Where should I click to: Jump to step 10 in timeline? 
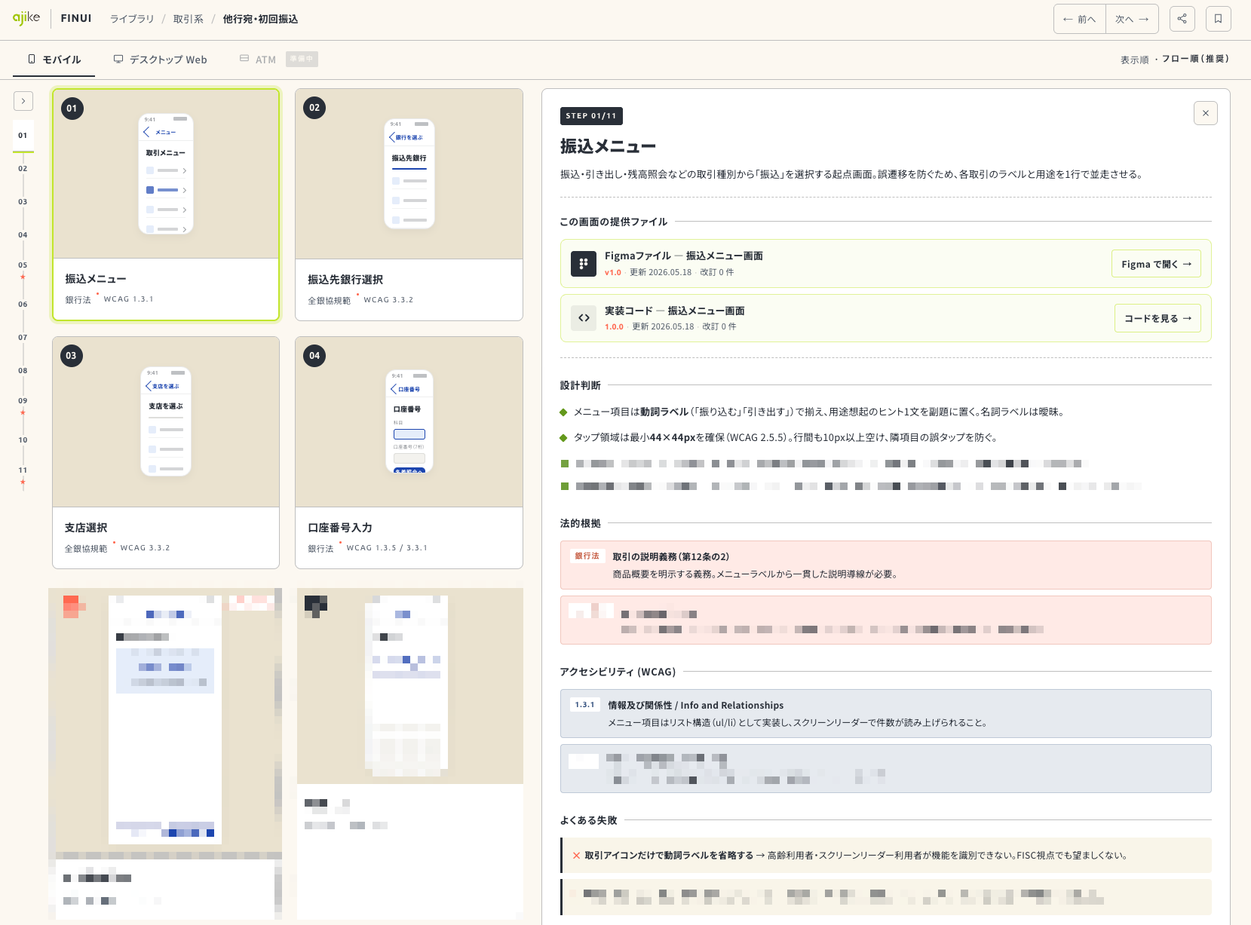point(23,440)
